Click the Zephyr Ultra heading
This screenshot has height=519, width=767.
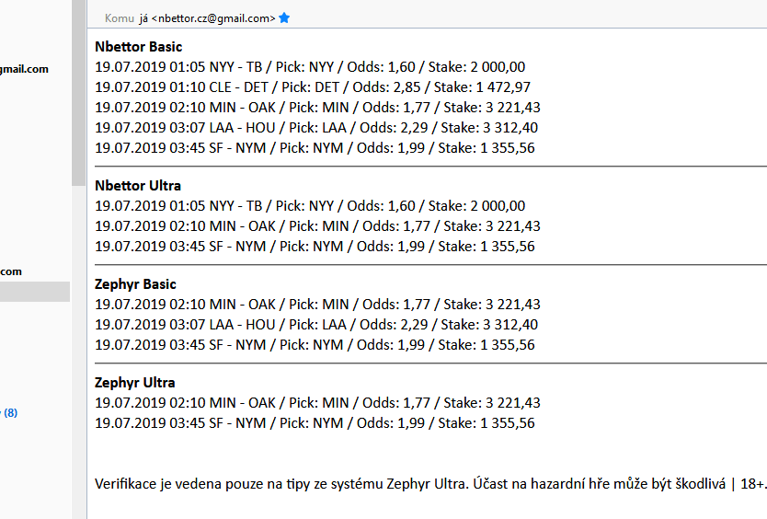[135, 383]
